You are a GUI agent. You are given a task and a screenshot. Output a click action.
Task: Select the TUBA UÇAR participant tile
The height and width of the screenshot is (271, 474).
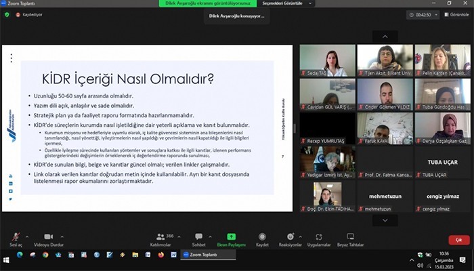443,163
